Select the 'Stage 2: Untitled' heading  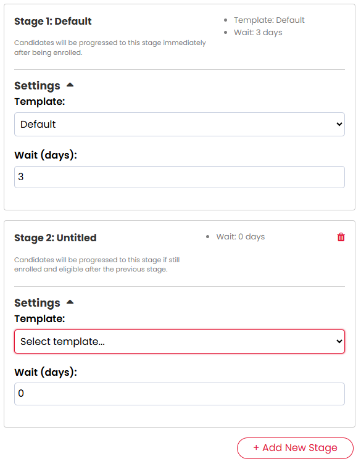tap(56, 238)
